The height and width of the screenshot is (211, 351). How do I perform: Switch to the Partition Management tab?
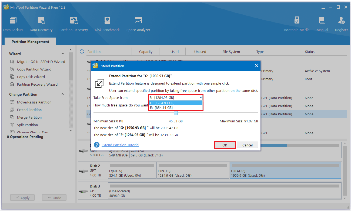tap(31, 42)
